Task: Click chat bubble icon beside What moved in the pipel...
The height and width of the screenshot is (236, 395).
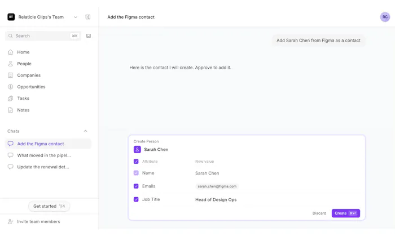Action: 10,155
